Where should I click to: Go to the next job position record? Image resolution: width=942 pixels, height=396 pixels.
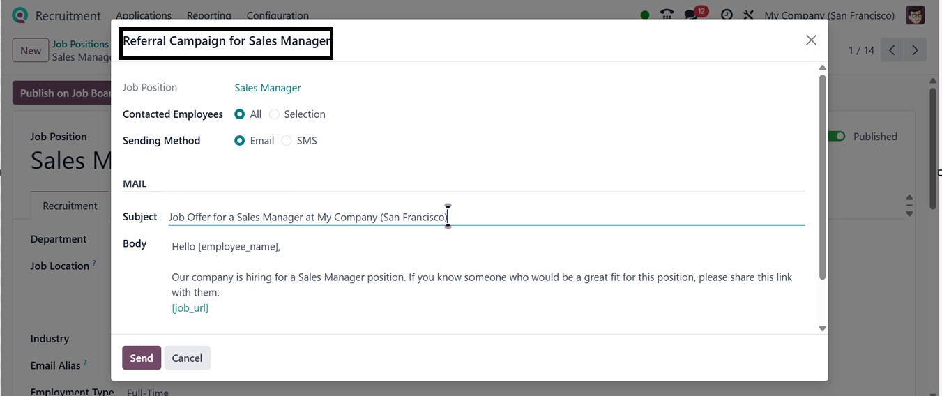coord(915,50)
